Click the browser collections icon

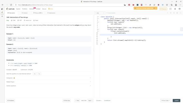coord(172,5)
